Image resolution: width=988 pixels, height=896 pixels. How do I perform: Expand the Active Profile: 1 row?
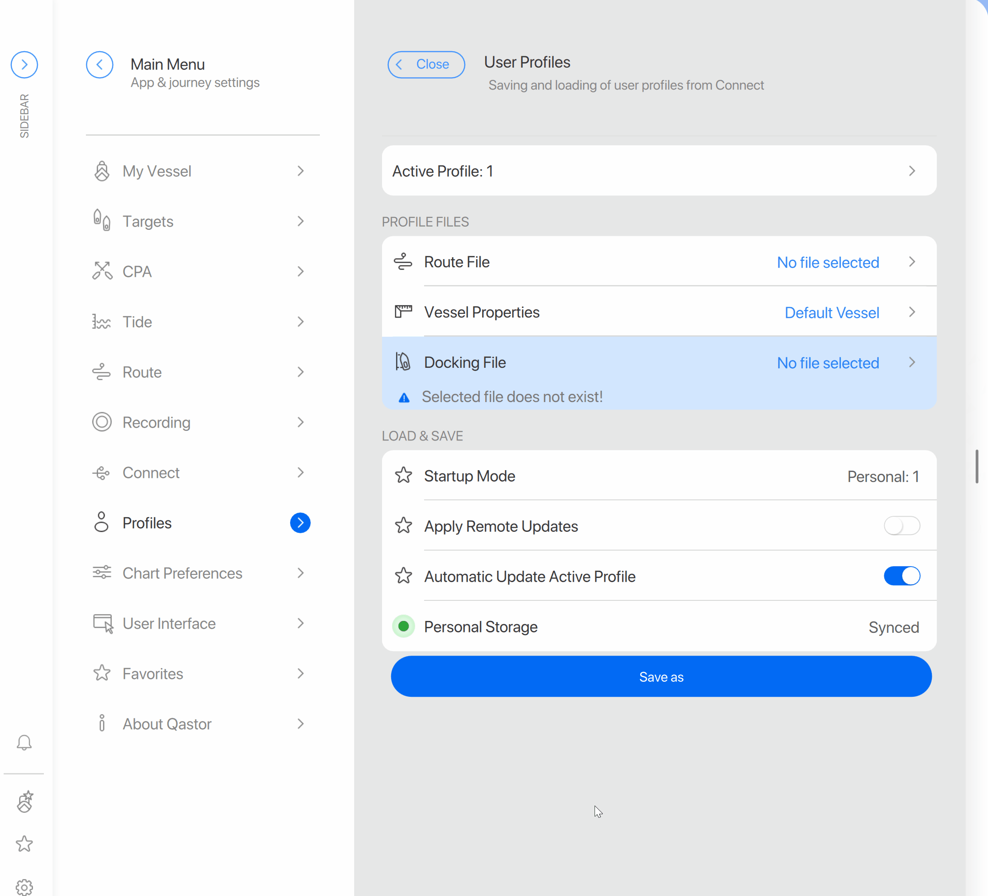point(911,171)
